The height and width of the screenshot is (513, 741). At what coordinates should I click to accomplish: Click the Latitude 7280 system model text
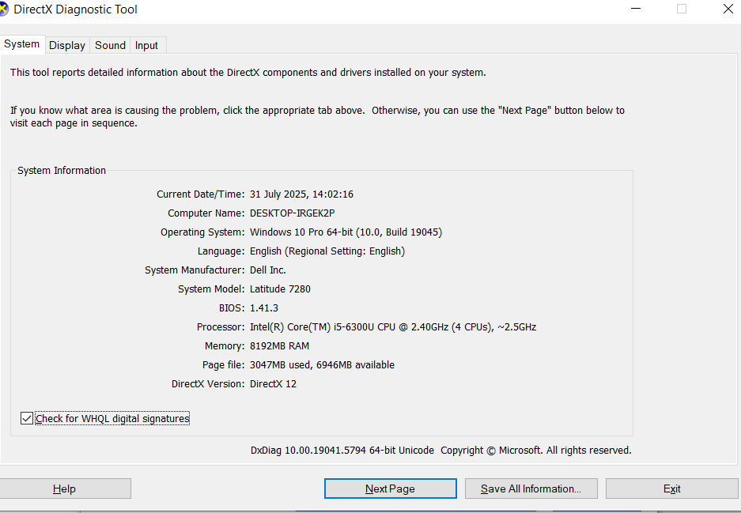(x=280, y=289)
